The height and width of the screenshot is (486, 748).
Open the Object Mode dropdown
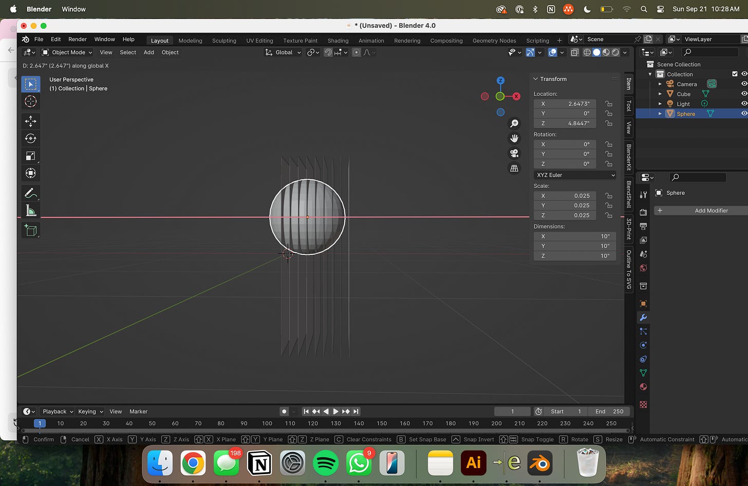(x=67, y=52)
